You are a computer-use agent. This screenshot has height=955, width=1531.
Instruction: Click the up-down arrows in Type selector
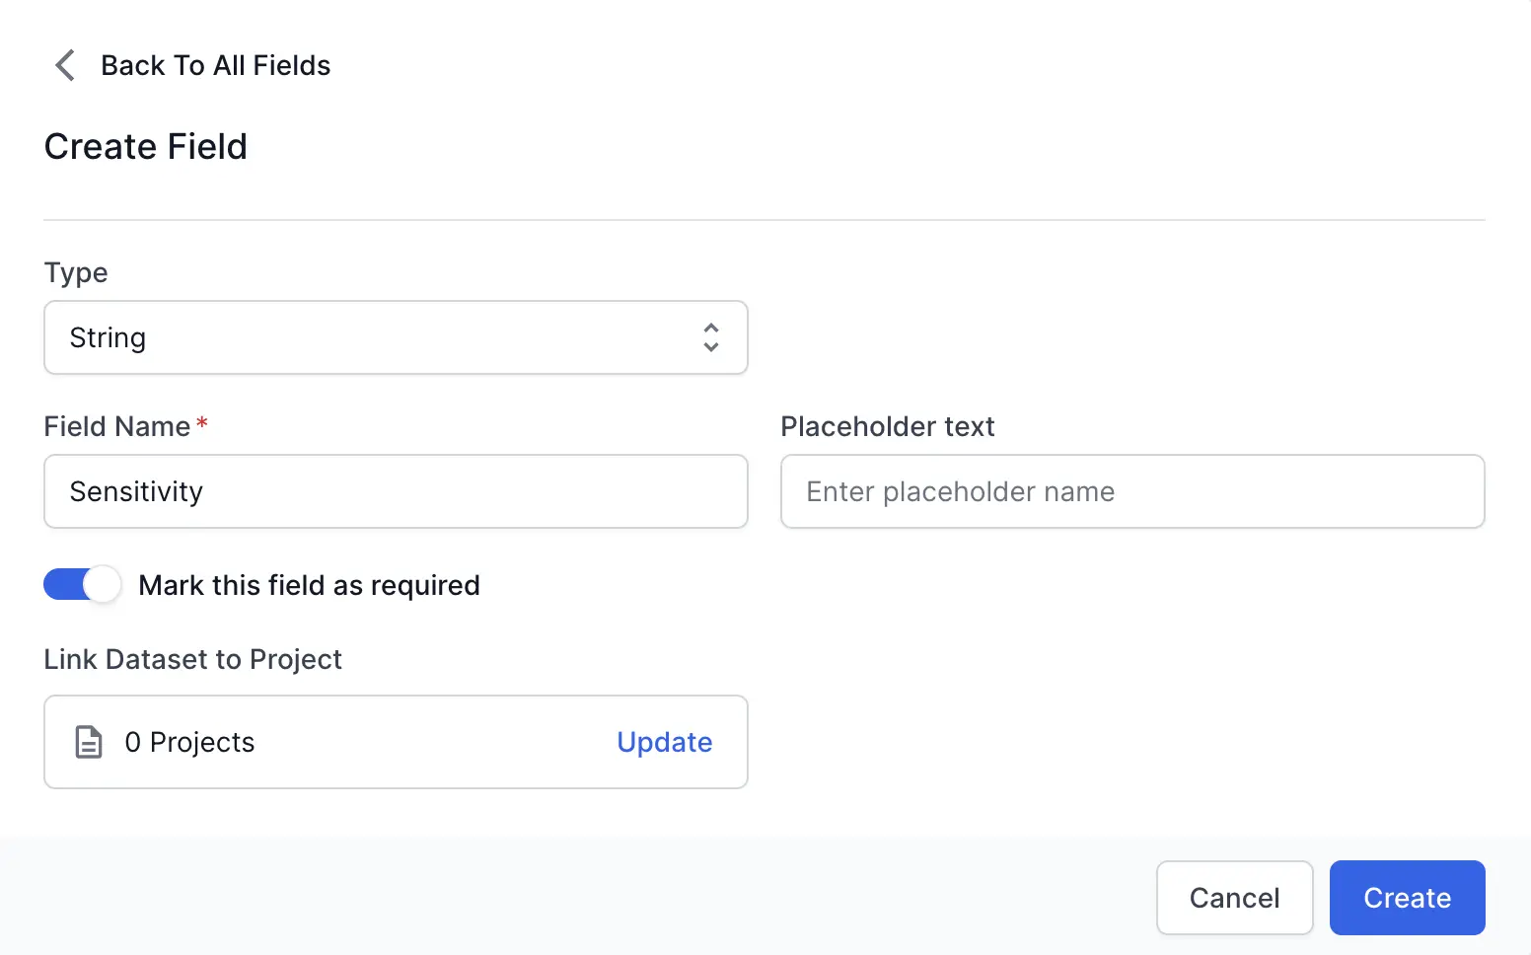pyautogui.click(x=710, y=337)
